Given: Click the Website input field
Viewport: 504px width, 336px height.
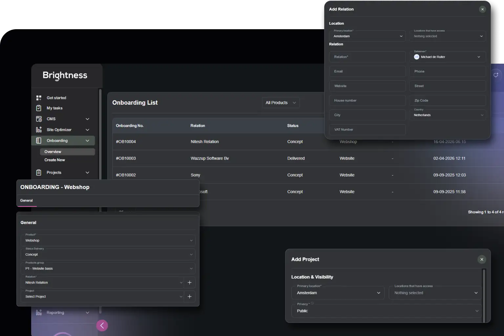Looking at the screenshot, I should pyautogui.click(x=367, y=86).
